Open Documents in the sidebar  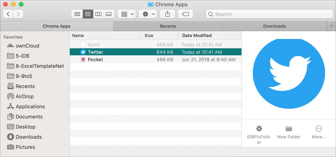tap(25, 117)
